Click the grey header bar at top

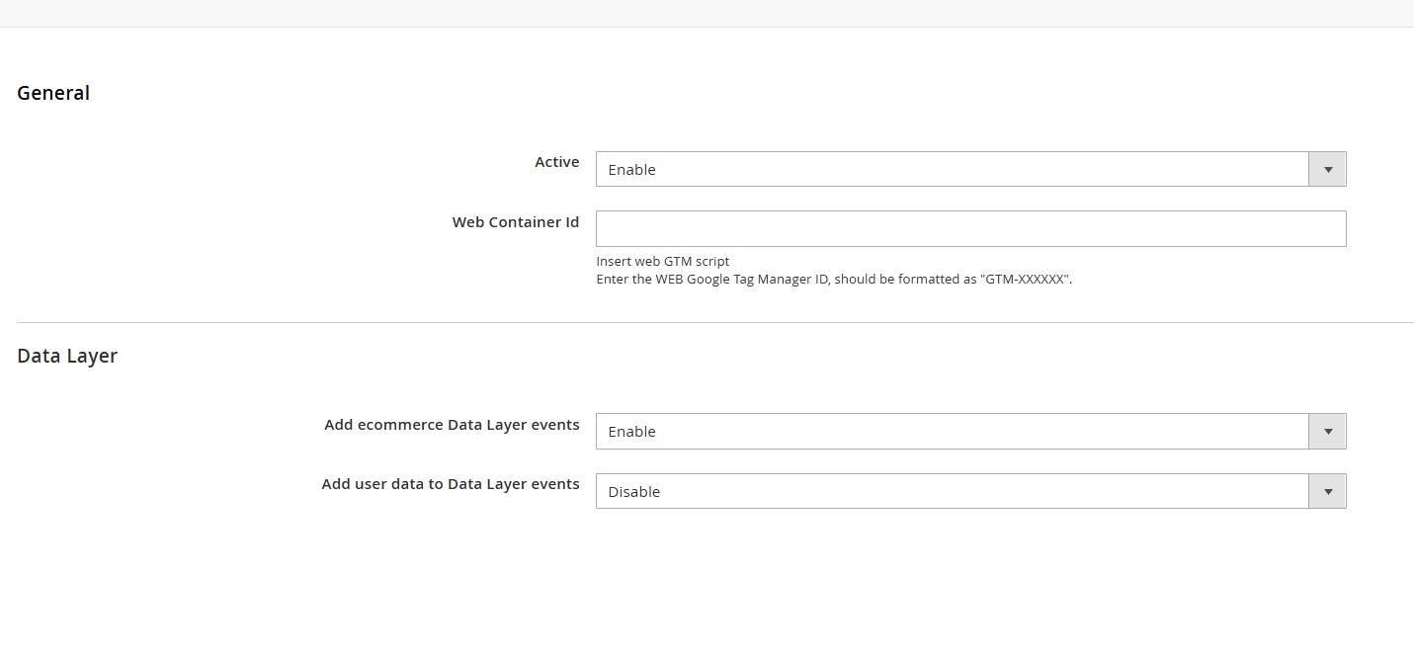coord(707,13)
